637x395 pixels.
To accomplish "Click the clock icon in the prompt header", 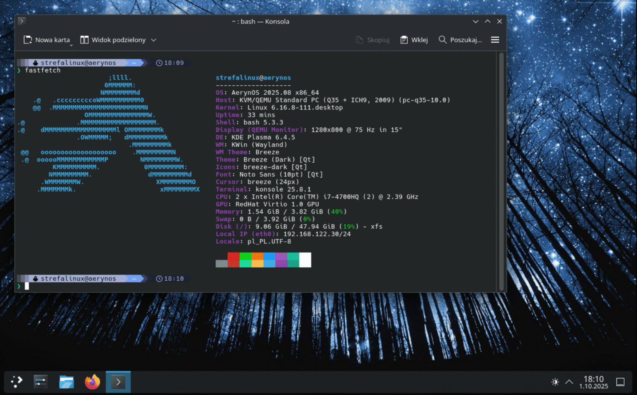I will (x=159, y=63).
